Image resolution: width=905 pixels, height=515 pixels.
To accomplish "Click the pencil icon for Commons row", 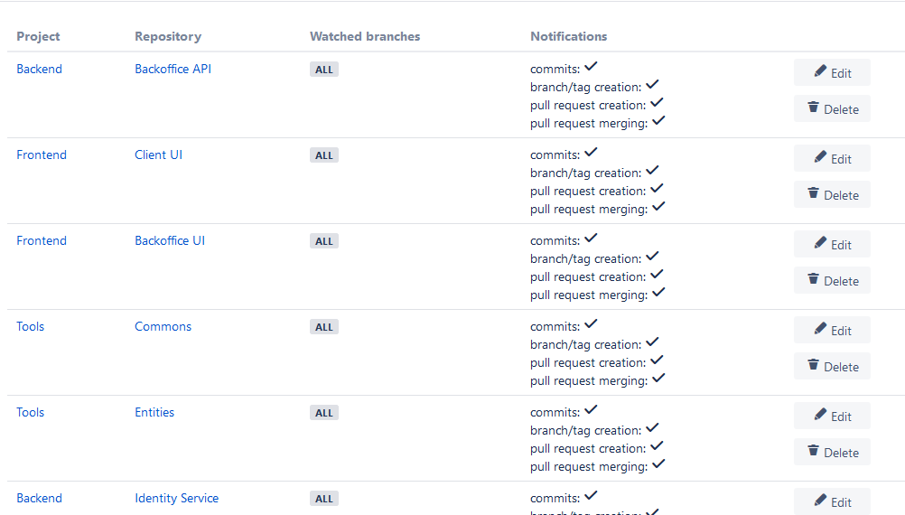I will [820, 329].
